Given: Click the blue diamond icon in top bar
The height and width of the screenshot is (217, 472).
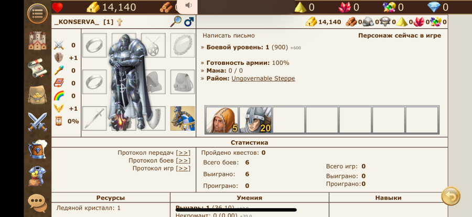Looking at the screenshot, I should click(434, 7).
